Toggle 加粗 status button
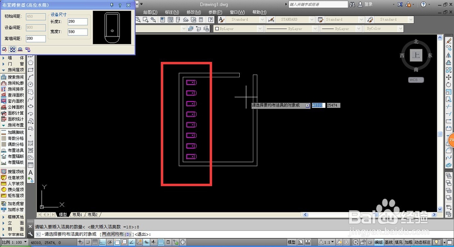 coord(408,242)
